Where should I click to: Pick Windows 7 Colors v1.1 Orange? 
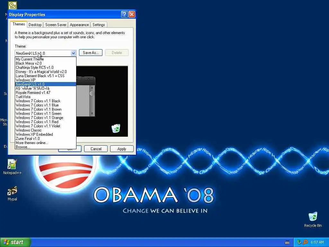pos(46,118)
